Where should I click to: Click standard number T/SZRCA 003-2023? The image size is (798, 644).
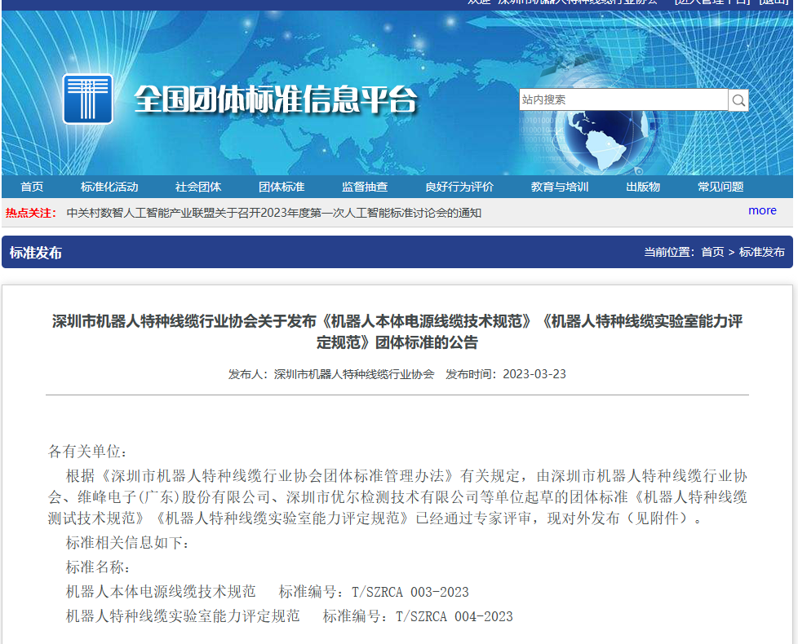410,592
